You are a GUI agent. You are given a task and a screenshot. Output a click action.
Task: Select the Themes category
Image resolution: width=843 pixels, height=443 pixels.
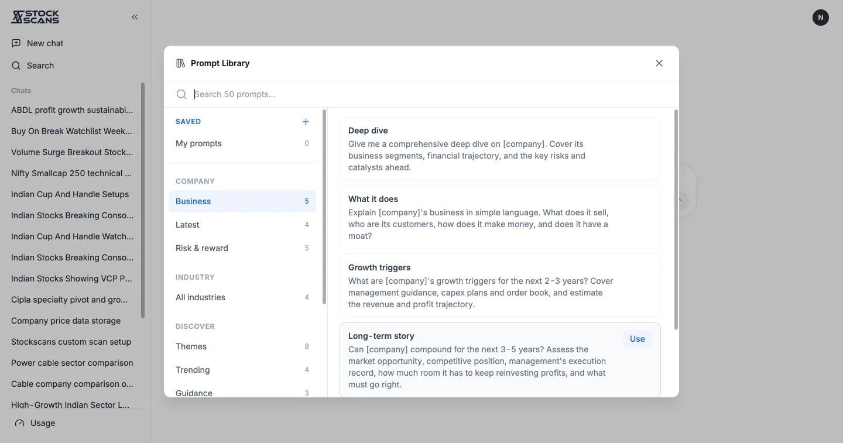(x=242, y=346)
